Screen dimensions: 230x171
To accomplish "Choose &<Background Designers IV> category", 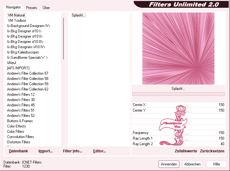I will click(29, 26).
